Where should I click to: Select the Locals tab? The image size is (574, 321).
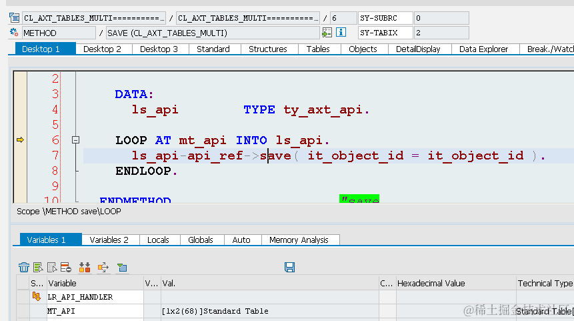click(x=160, y=240)
